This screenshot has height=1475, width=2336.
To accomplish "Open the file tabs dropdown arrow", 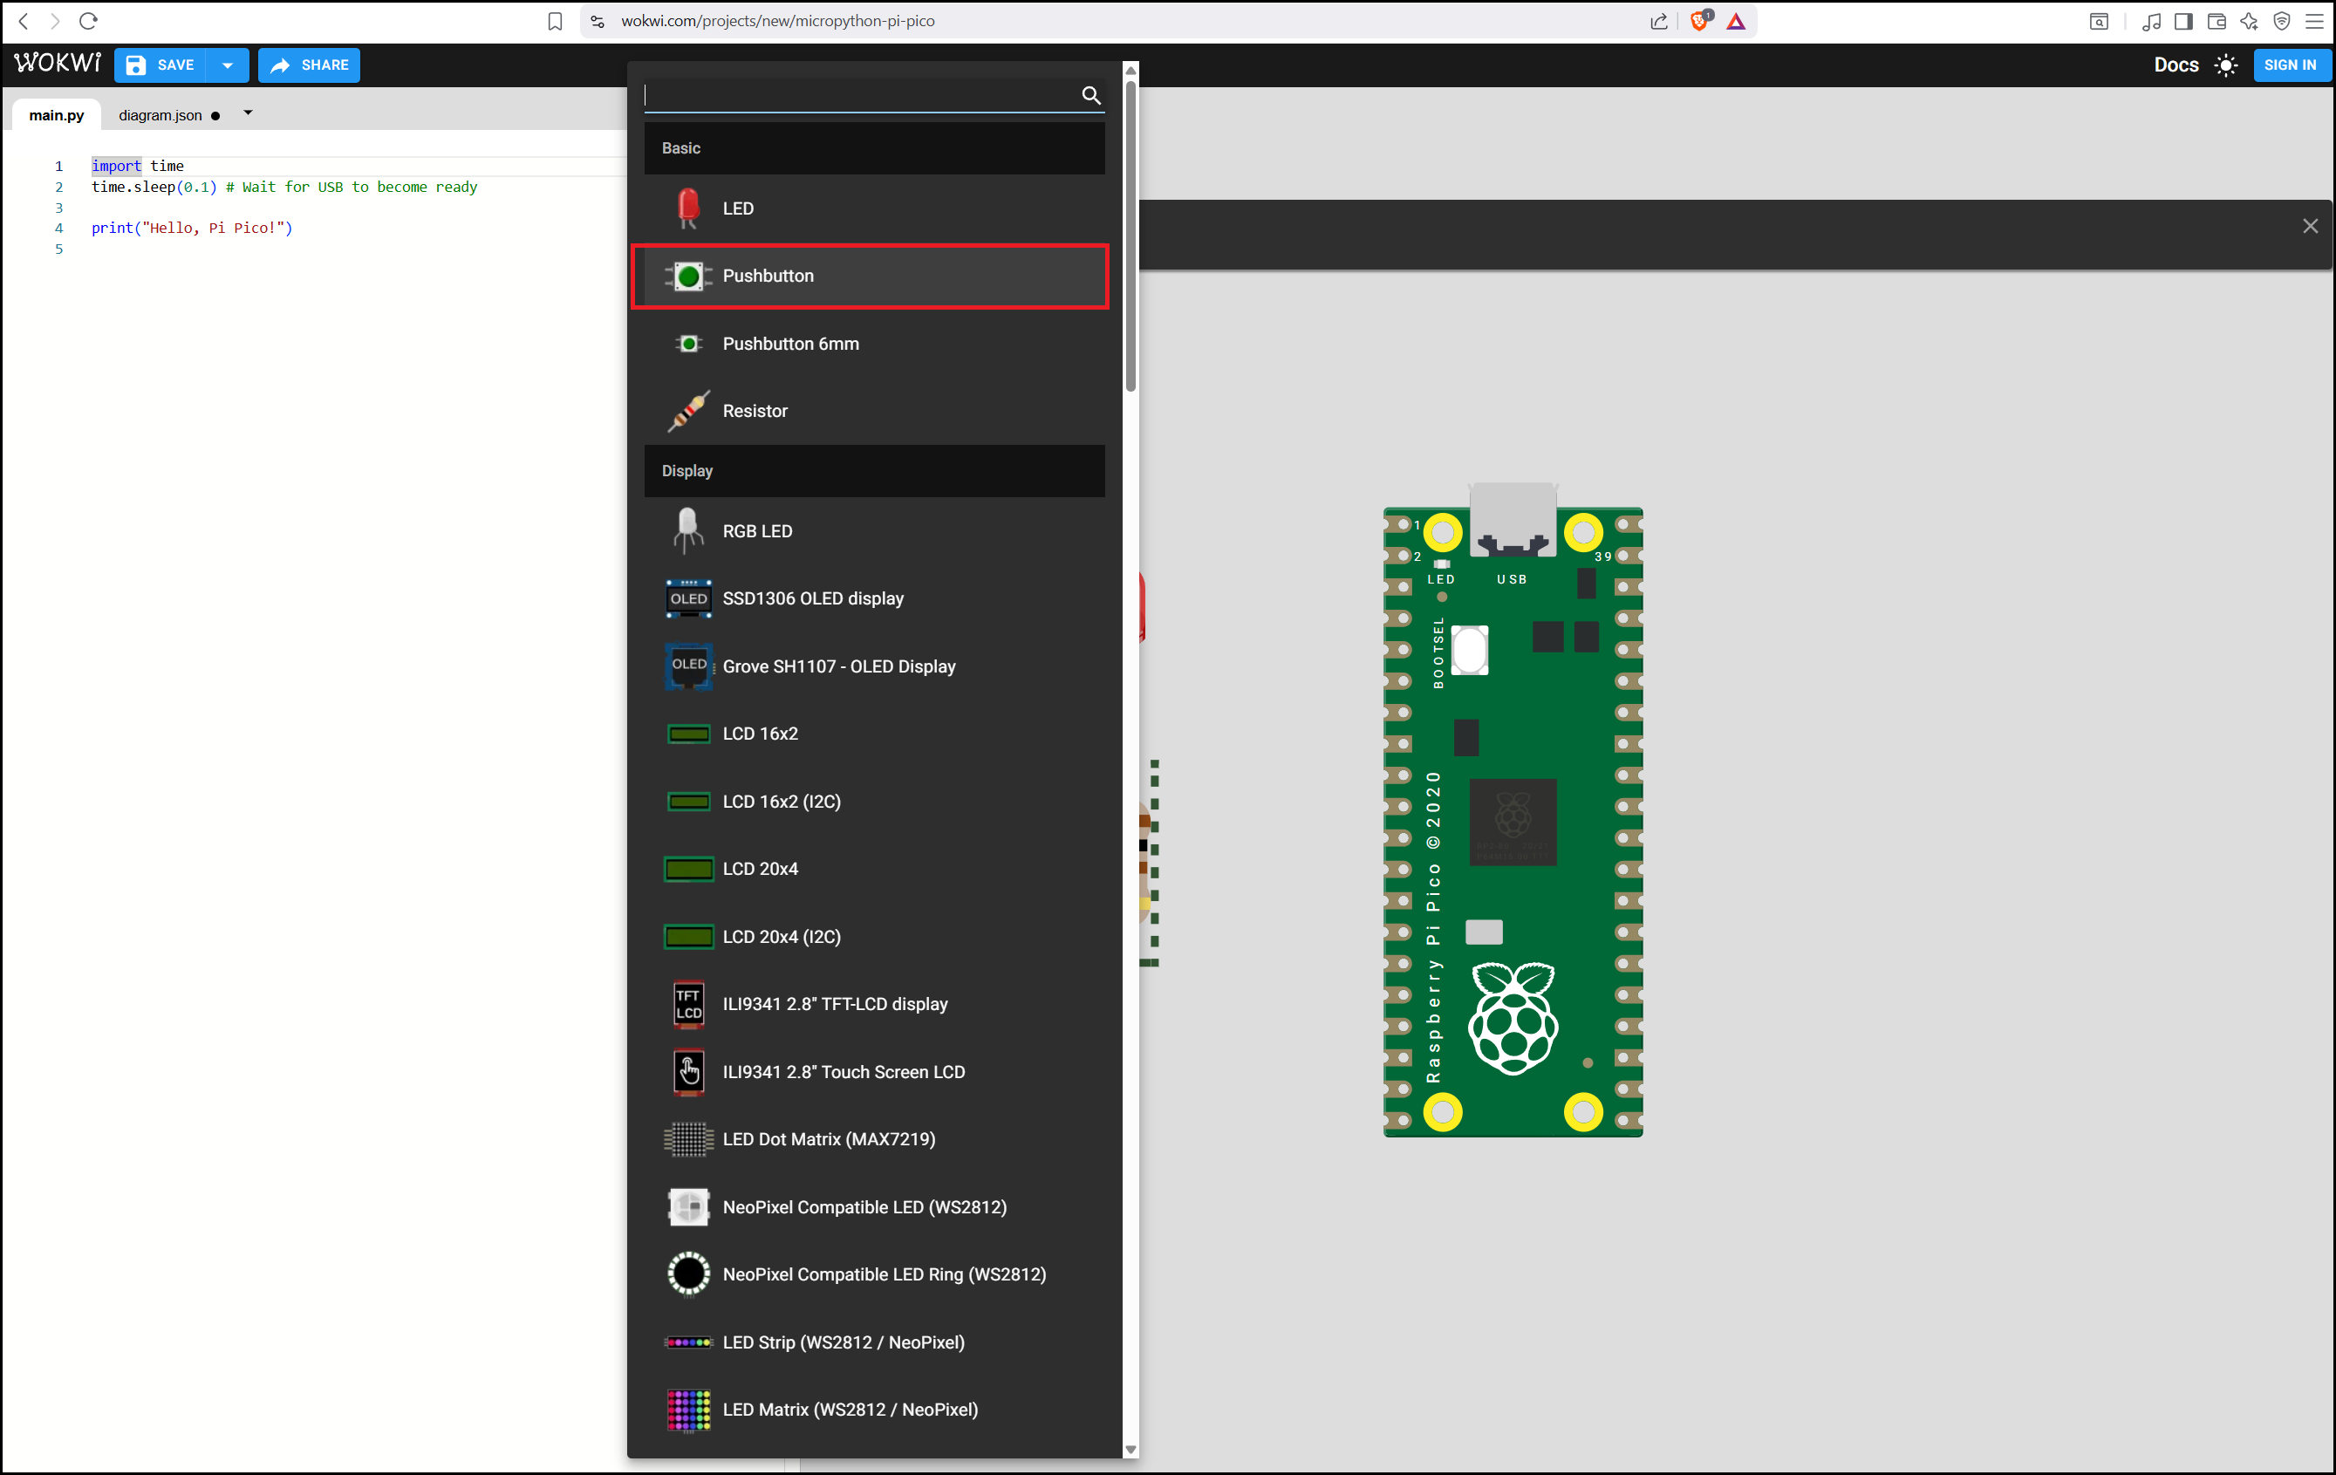I will coord(249,113).
